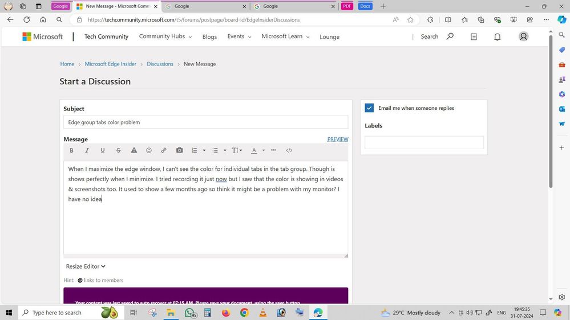
Task: Open Lounge navigation item
Action: point(329,36)
